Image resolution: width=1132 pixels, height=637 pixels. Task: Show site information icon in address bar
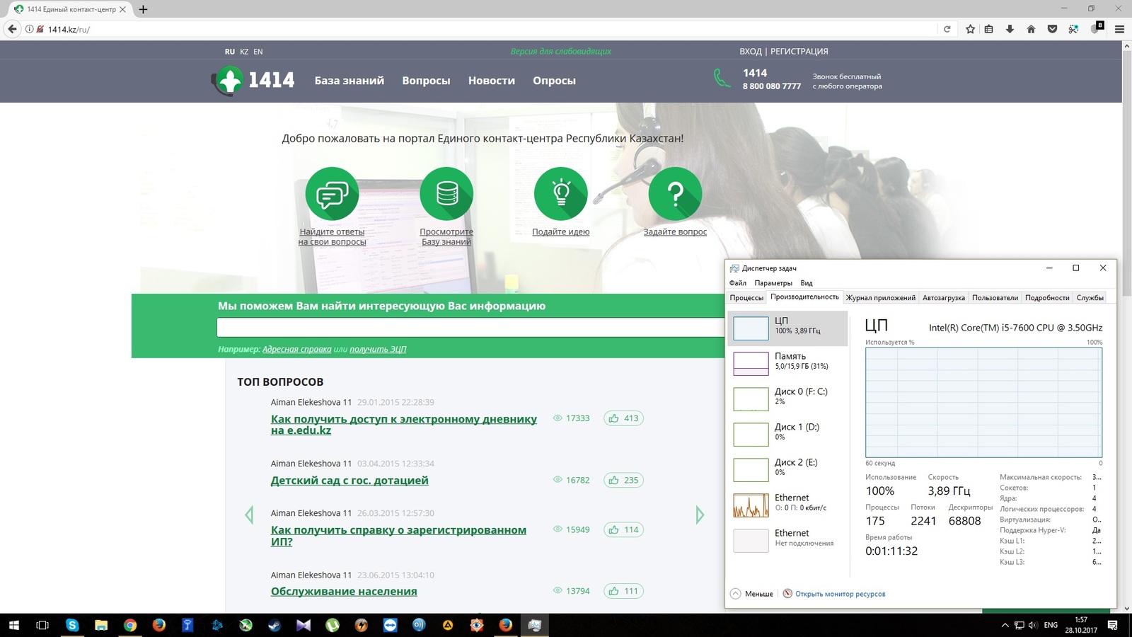29,29
